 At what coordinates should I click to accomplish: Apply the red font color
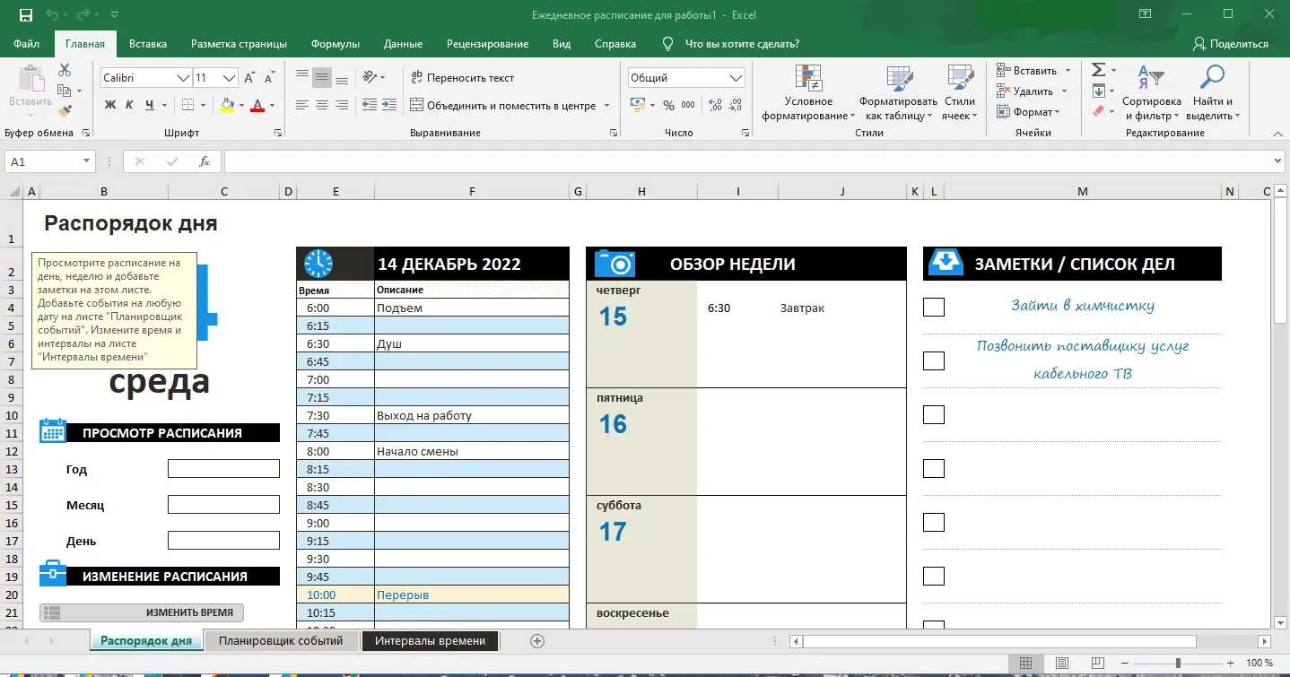coord(258,105)
